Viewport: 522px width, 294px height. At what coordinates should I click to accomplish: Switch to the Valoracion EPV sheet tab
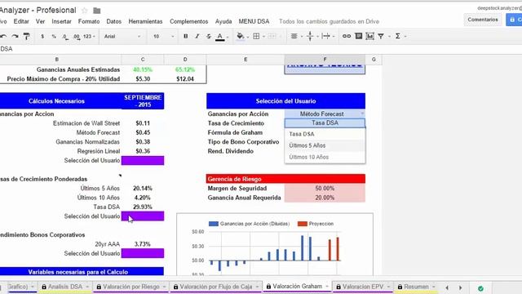pyautogui.click(x=362, y=287)
